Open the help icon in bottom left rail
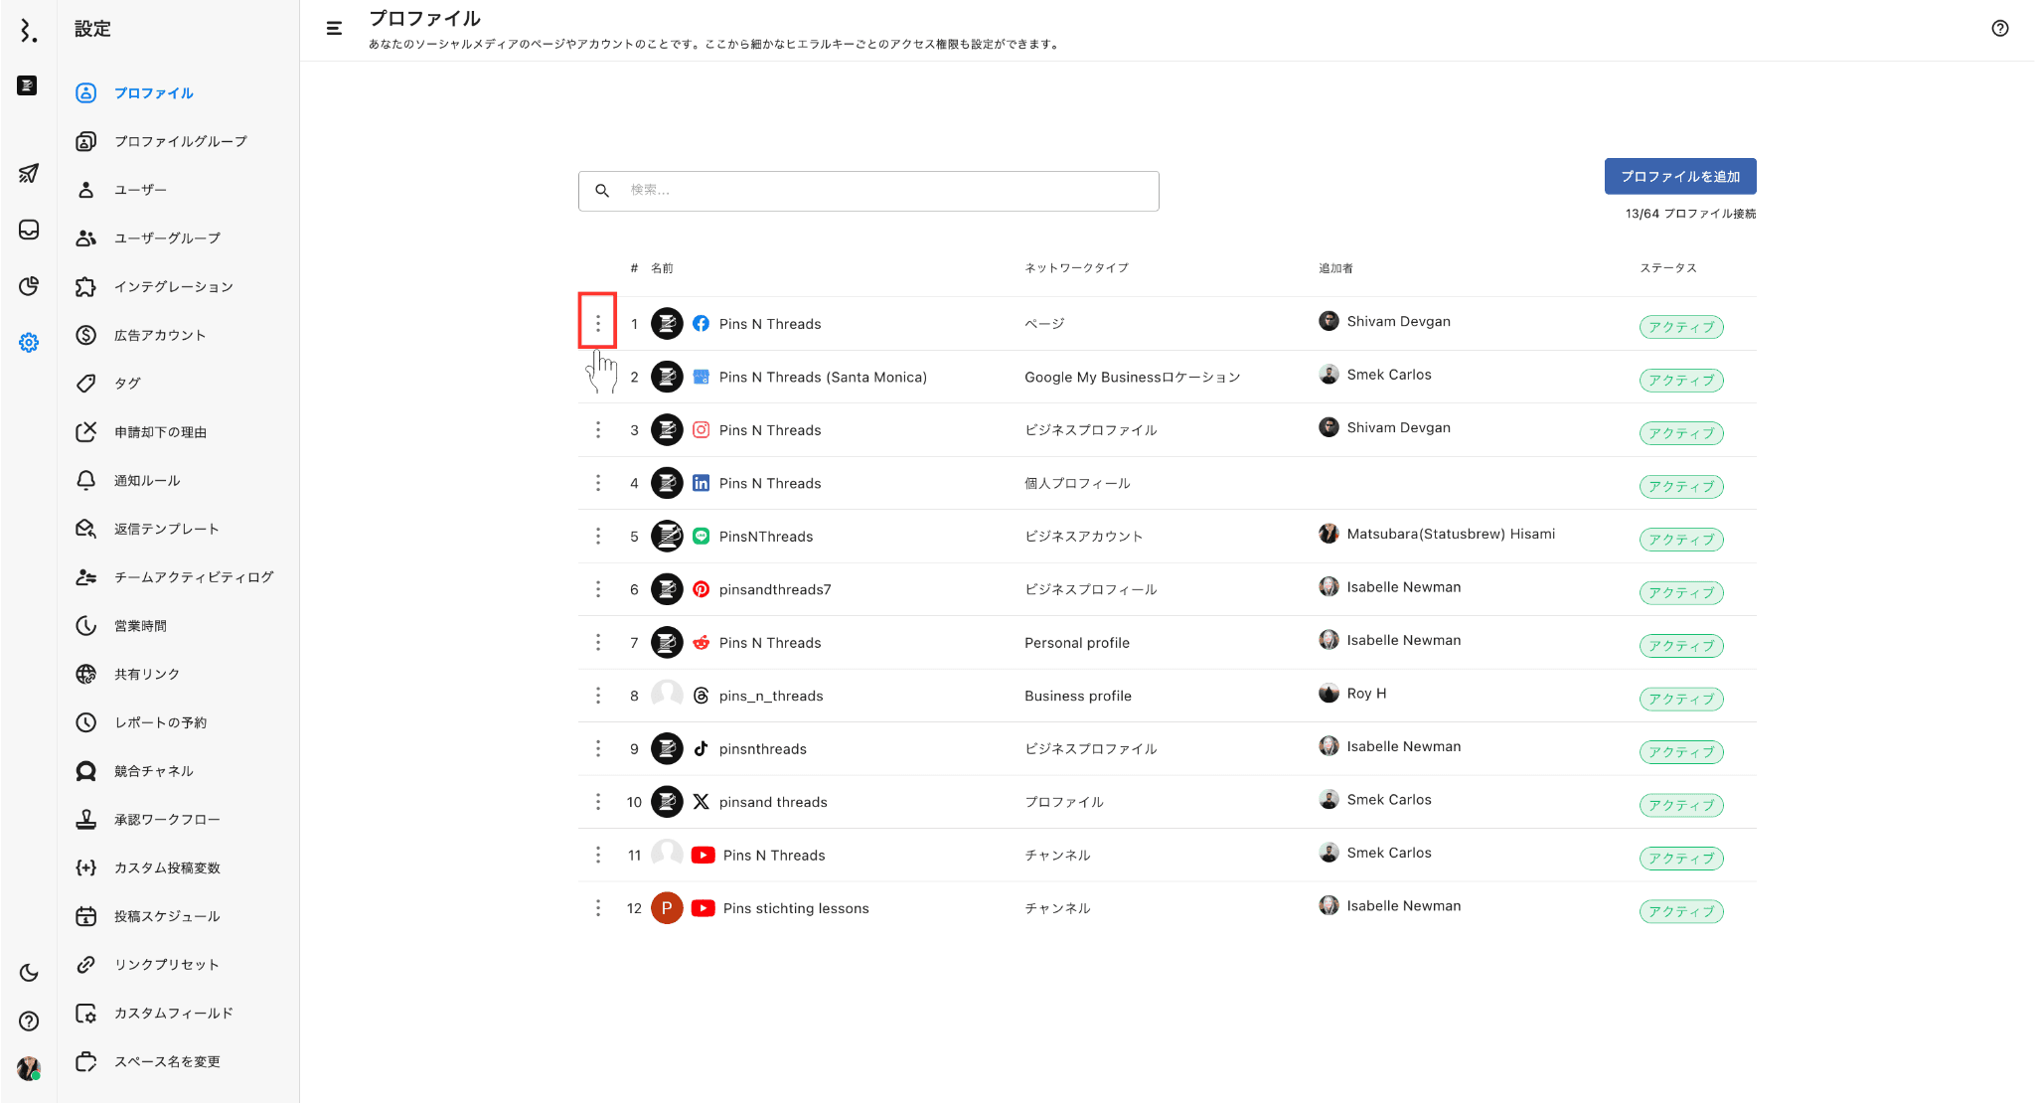This screenshot has width=2035, height=1103. tap(29, 1021)
